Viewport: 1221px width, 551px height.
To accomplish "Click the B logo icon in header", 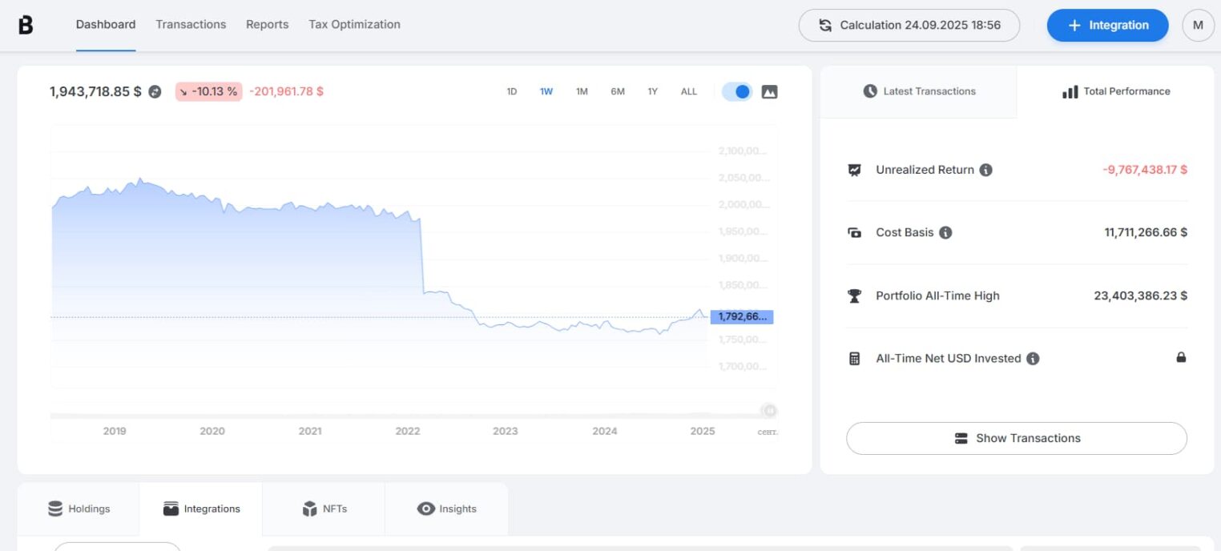I will coord(26,26).
